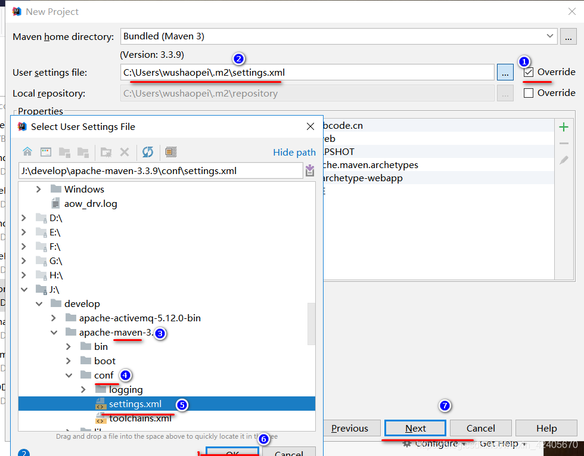Browse for Maven home directory
Screen dimensions: 584x456
(x=569, y=36)
